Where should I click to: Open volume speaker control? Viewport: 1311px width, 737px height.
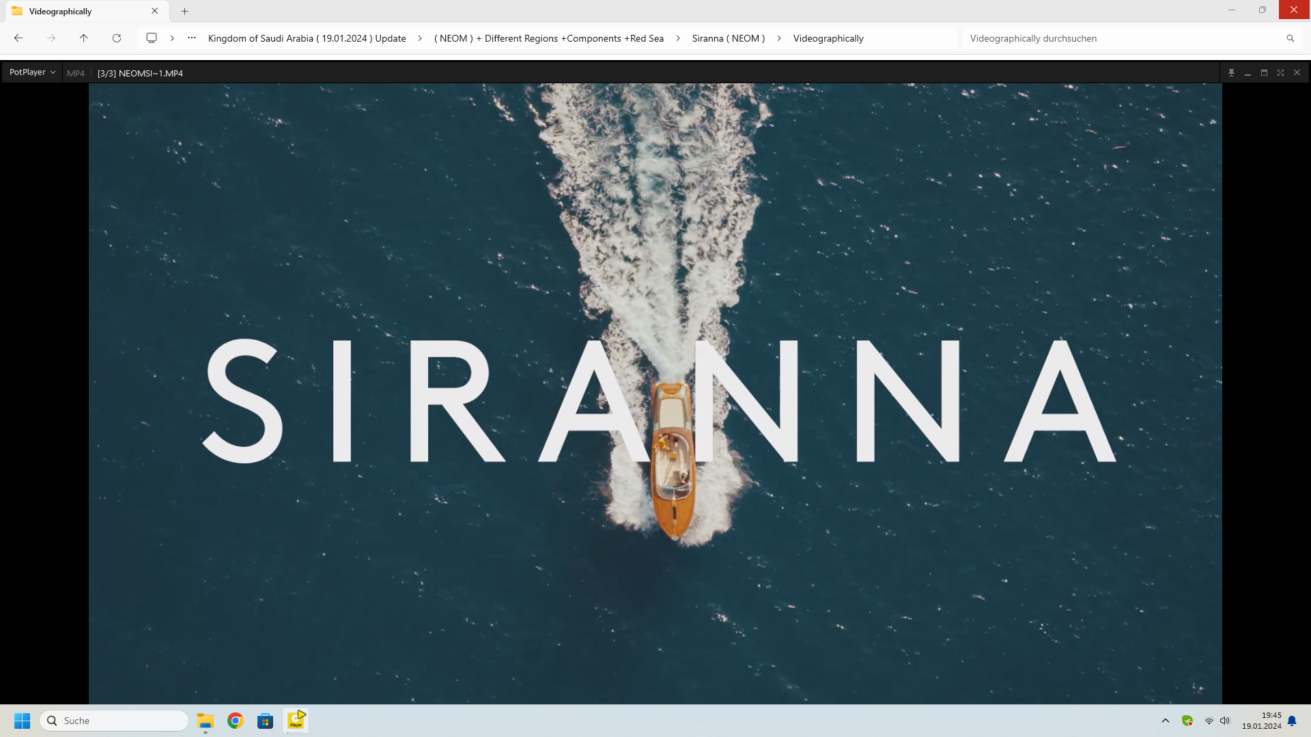coord(1225,721)
